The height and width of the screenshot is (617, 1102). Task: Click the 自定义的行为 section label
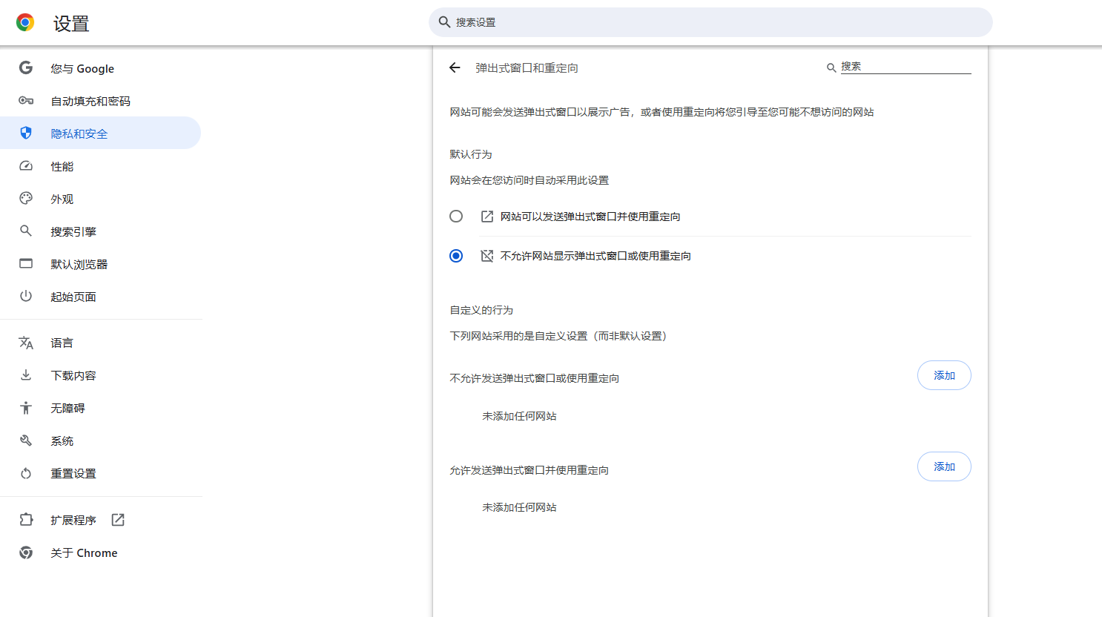[481, 310]
